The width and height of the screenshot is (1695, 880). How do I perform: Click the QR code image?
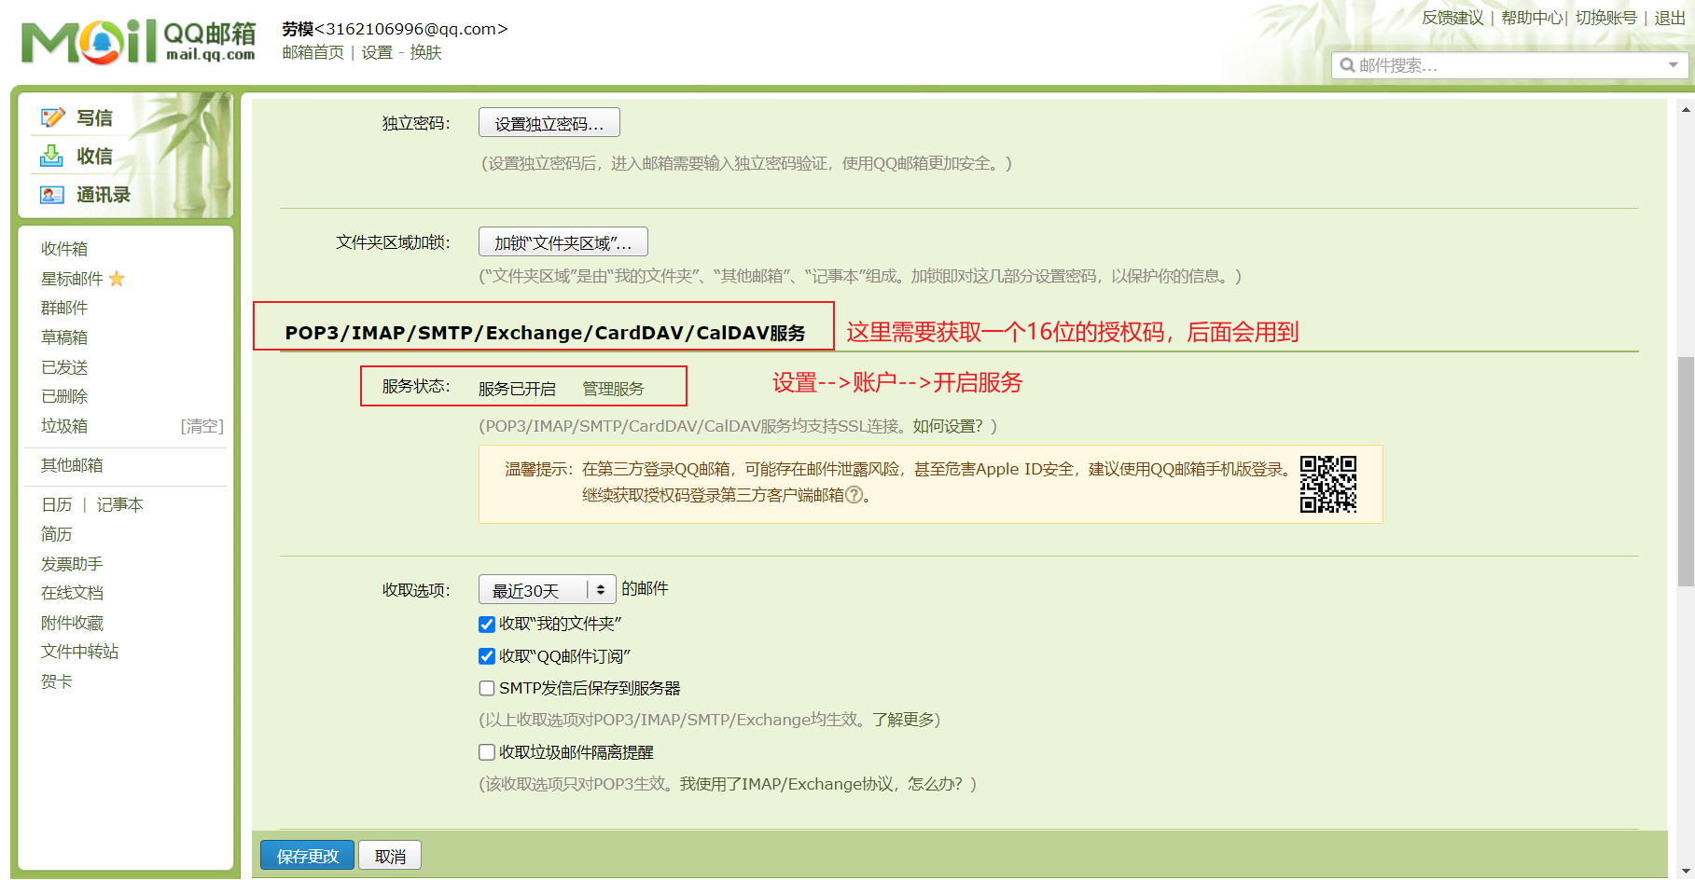tap(1328, 484)
